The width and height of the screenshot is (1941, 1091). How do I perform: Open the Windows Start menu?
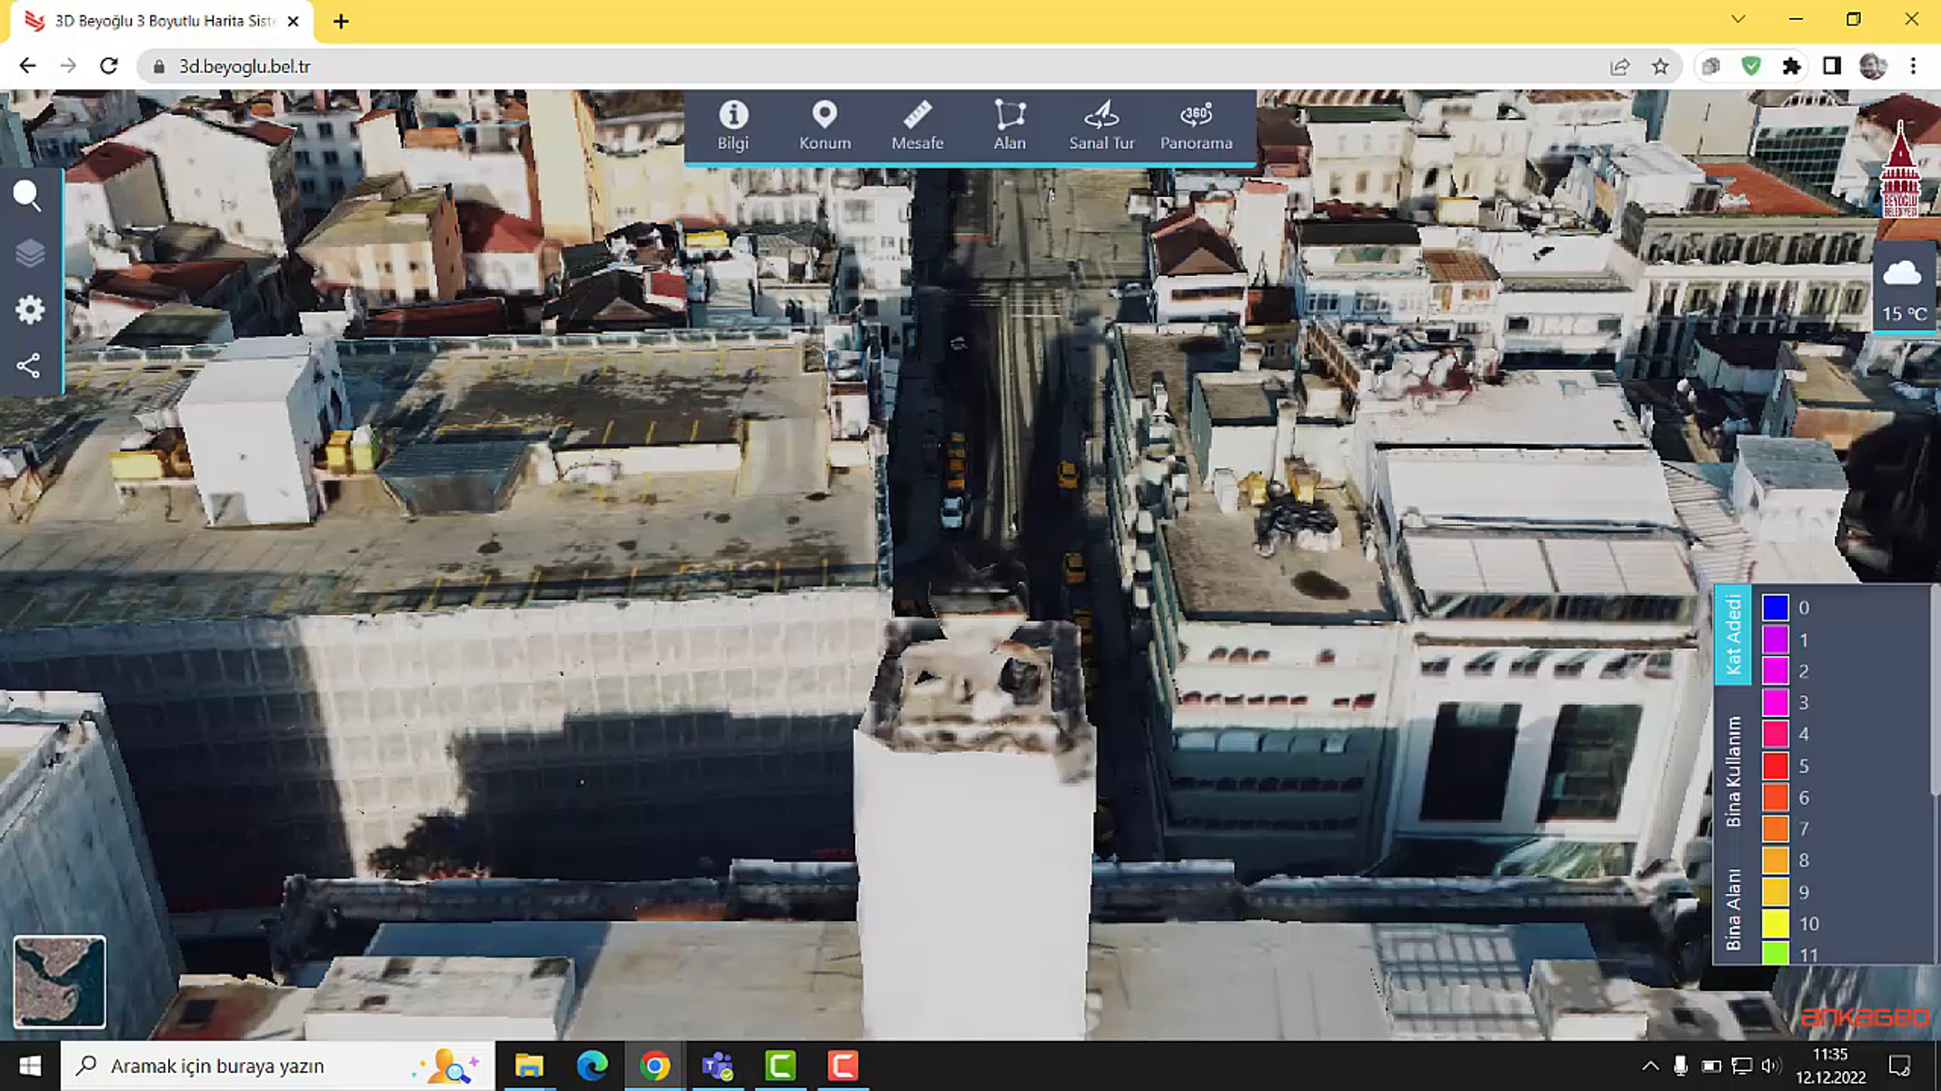pyautogui.click(x=30, y=1066)
